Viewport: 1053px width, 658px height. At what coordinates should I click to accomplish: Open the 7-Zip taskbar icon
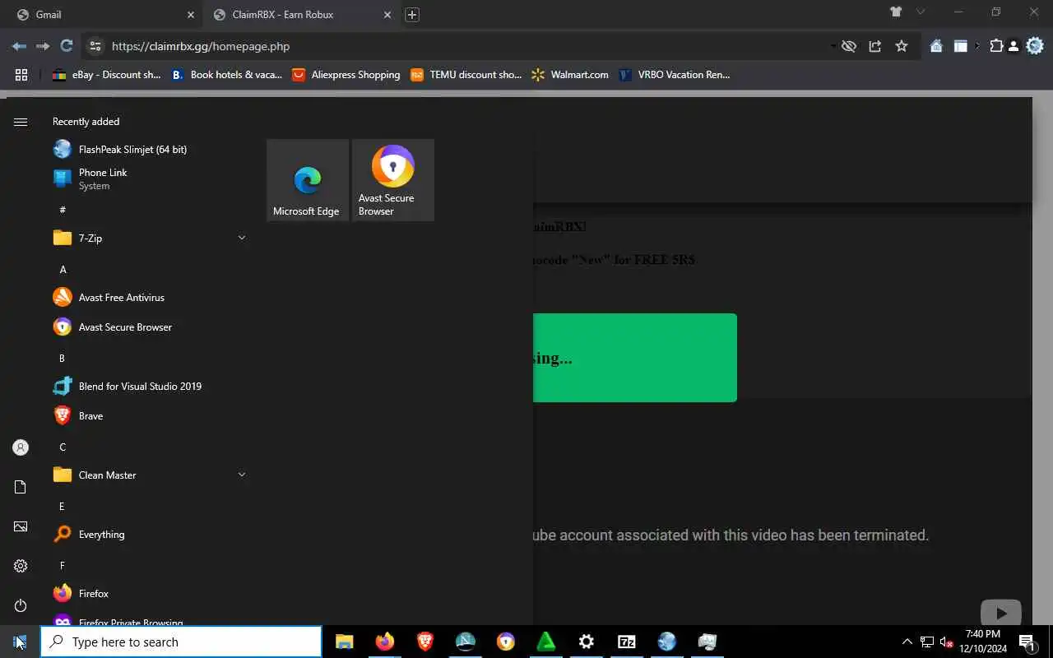point(626,642)
